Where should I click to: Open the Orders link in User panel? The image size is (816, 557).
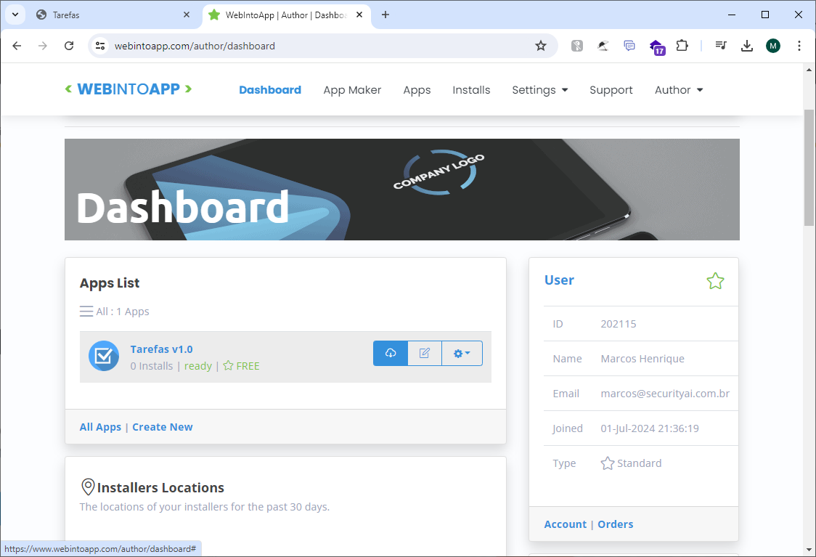[615, 524]
